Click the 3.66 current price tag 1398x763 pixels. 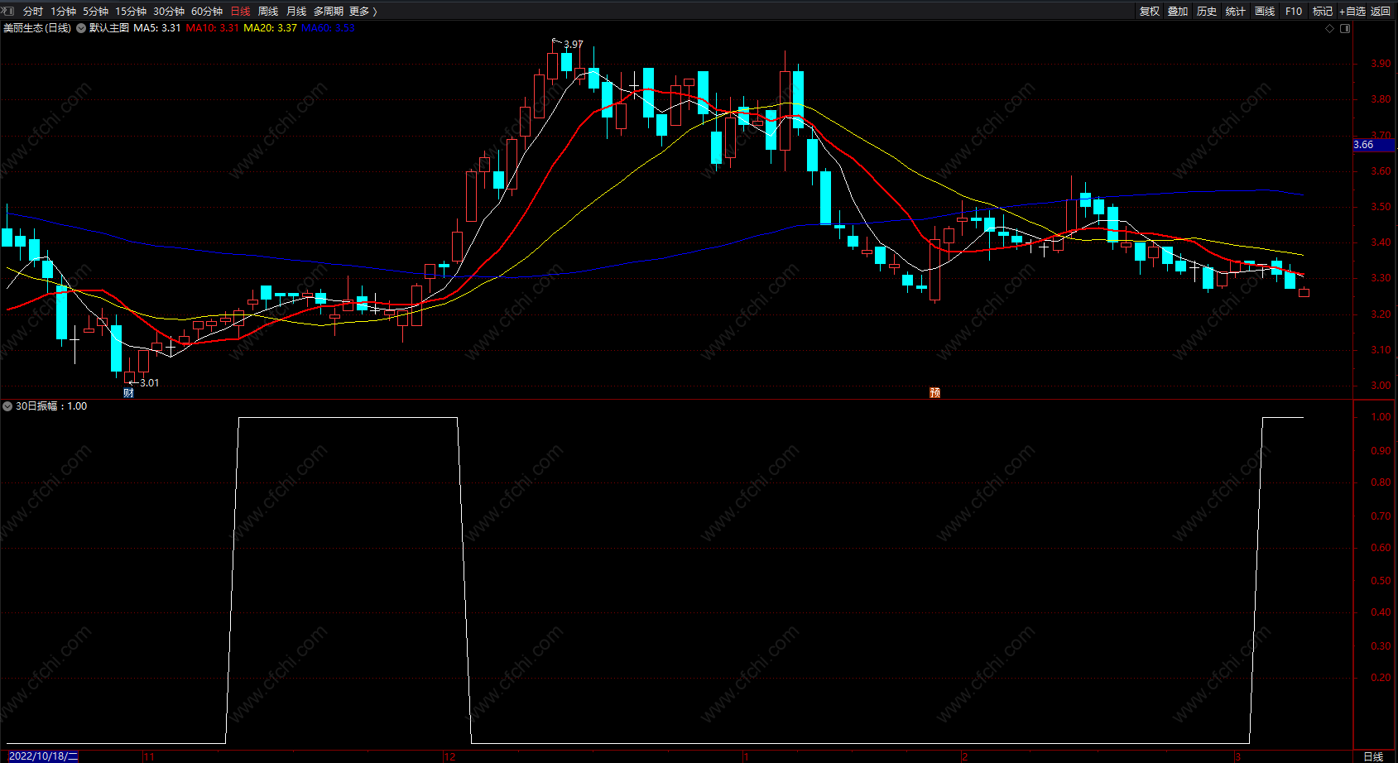tap(1373, 145)
